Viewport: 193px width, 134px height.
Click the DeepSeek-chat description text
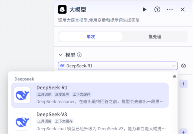coord(101,129)
